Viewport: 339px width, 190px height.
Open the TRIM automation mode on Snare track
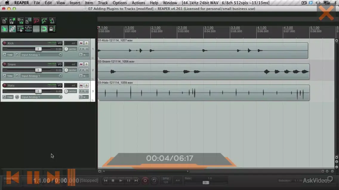click(10, 76)
